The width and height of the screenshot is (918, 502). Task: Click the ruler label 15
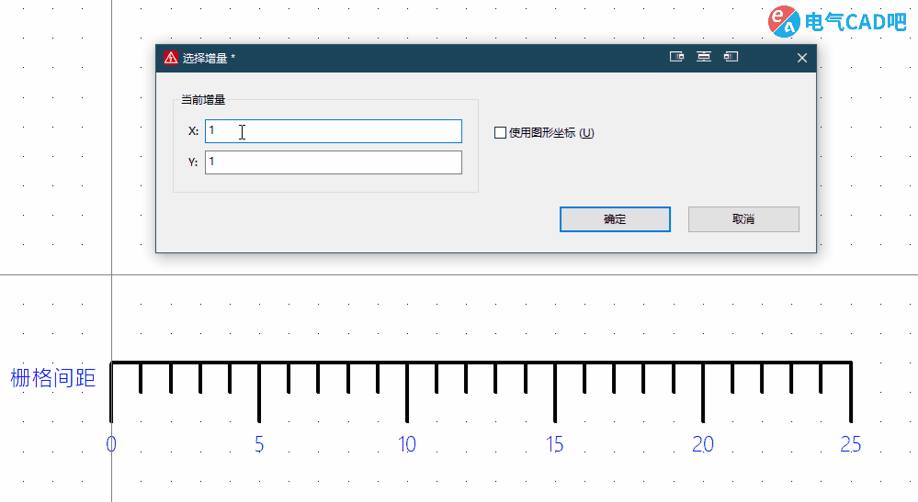coord(554,445)
